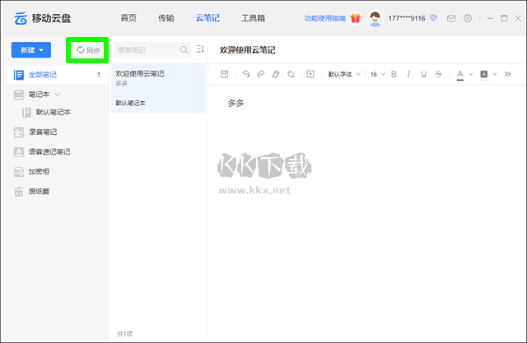Select the eraser clear-formatting tool
Image resolution: width=527 pixels, height=343 pixels.
(x=276, y=74)
